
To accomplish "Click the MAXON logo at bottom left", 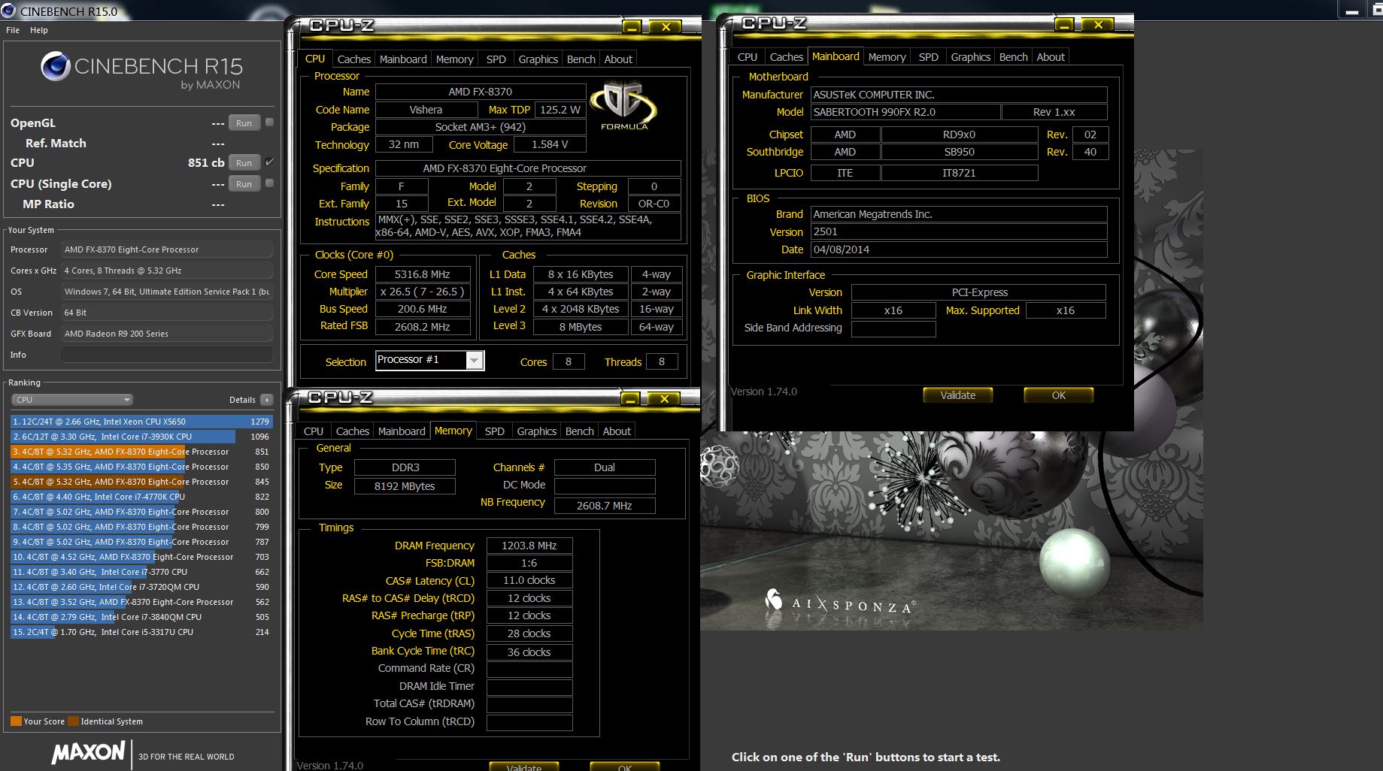I will click(x=88, y=753).
